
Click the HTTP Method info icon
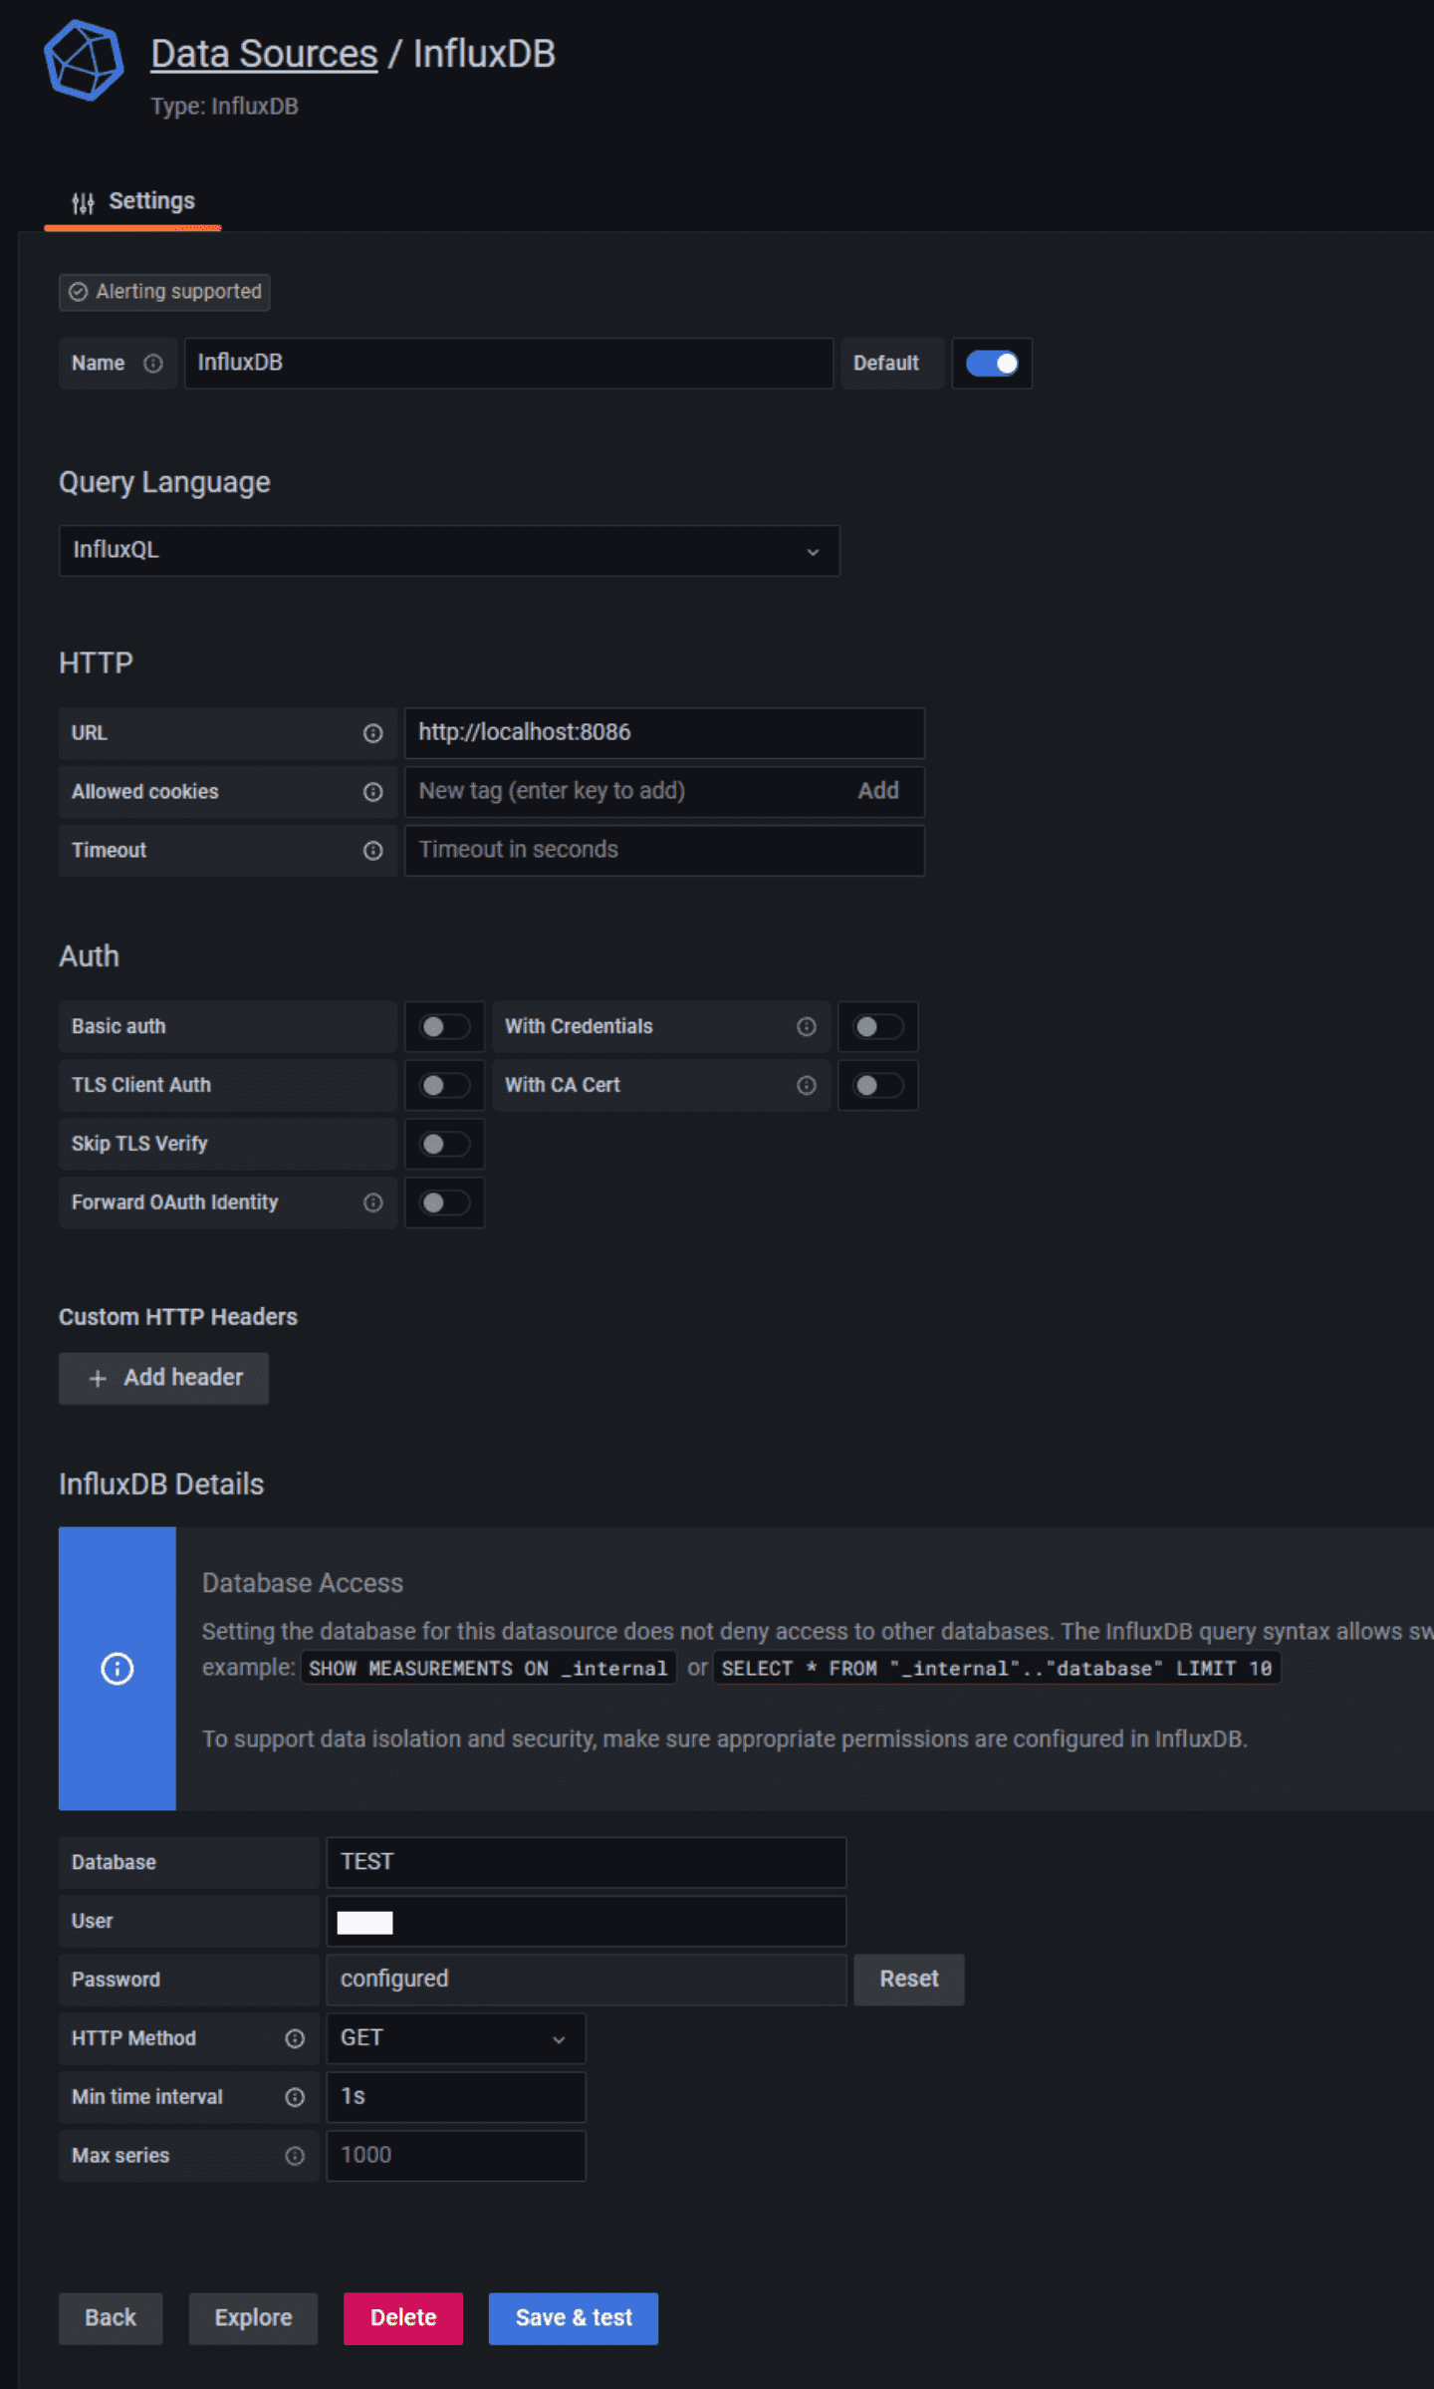pyautogui.click(x=295, y=2039)
